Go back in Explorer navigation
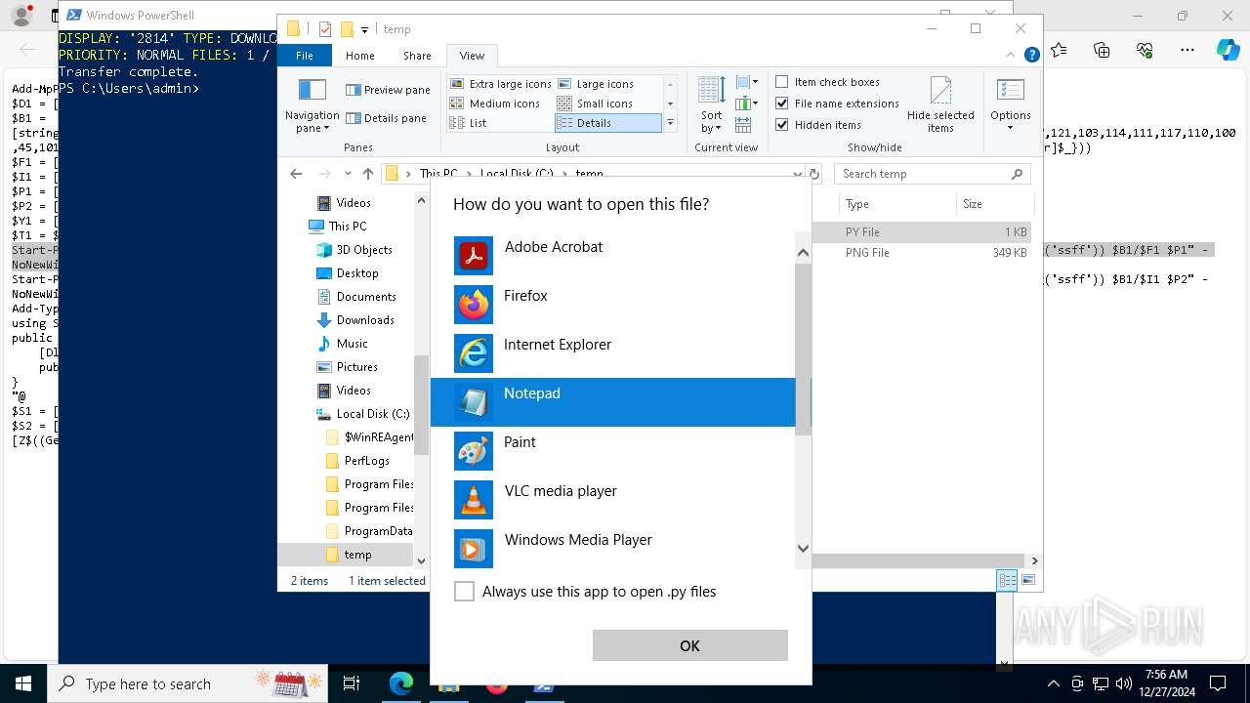1250x703 pixels. tap(296, 174)
